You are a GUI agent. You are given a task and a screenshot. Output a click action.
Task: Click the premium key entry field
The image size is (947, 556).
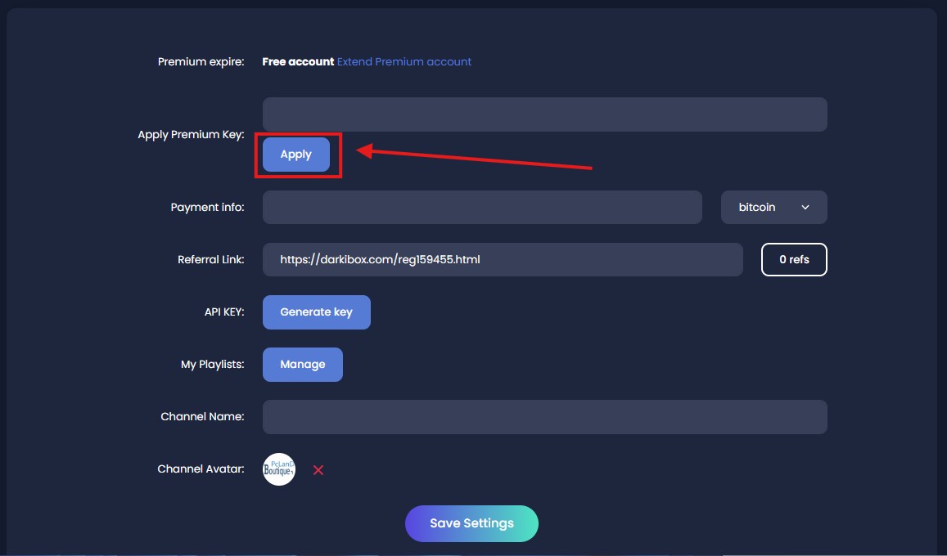click(544, 114)
